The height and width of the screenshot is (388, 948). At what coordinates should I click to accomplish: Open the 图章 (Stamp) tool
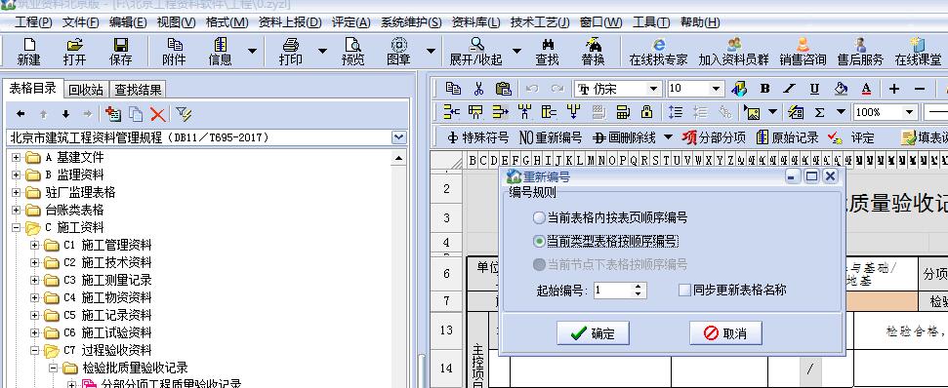(x=398, y=52)
